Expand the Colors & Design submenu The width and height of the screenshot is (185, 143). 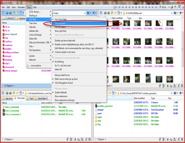coord(39,35)
